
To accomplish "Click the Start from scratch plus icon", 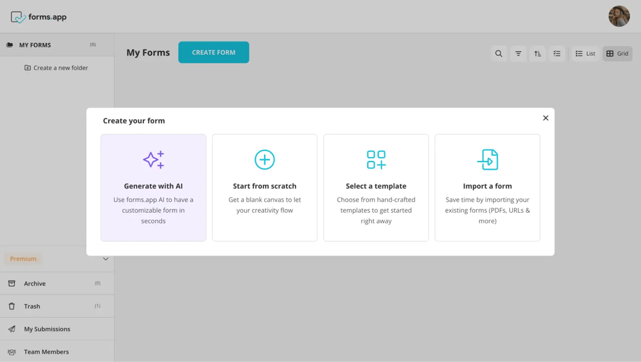I will tap(265, 160).
